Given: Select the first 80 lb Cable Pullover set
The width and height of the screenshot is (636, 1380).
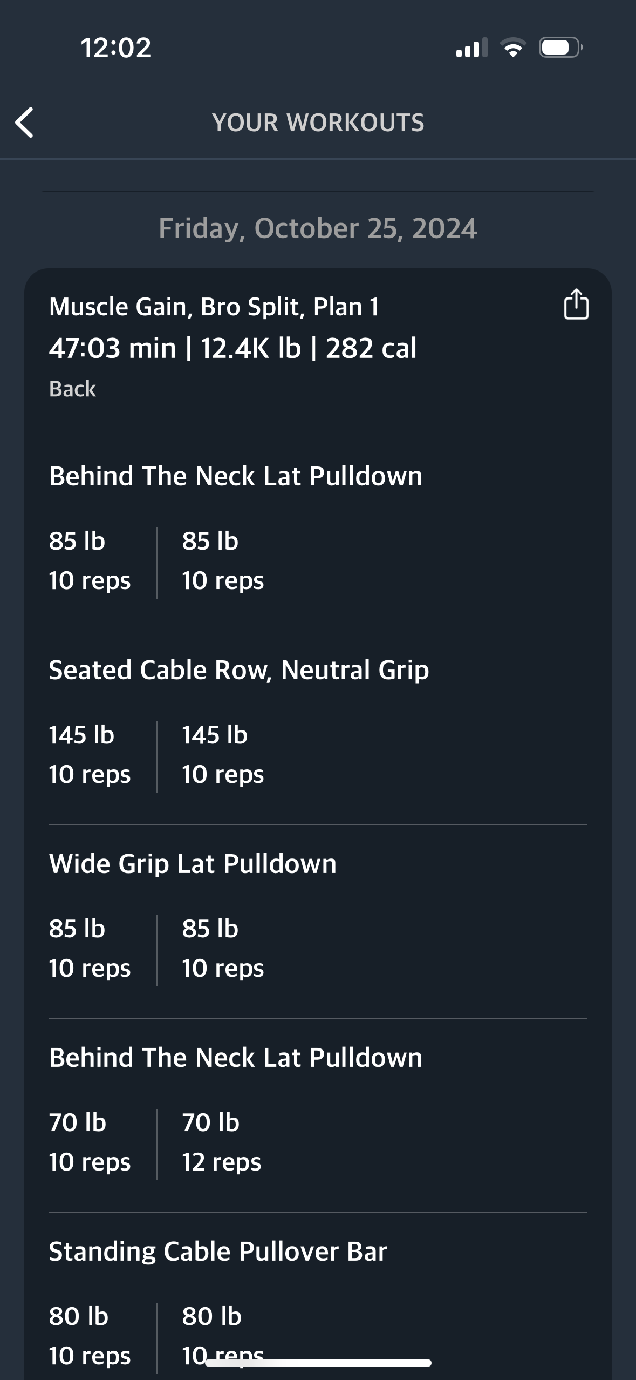Looking at the screenshot, I should click(x=89, y=1336).
